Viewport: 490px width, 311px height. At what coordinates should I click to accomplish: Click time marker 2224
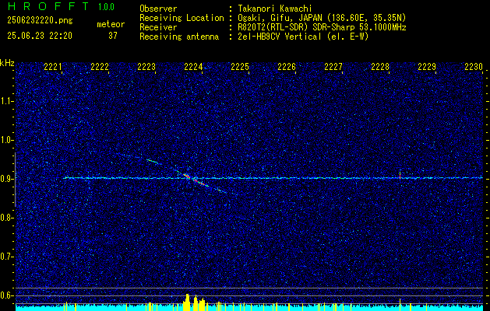[x=193, y=66]
